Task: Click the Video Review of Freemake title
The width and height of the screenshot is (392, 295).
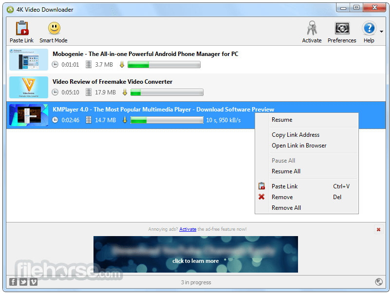Action: 112,82
